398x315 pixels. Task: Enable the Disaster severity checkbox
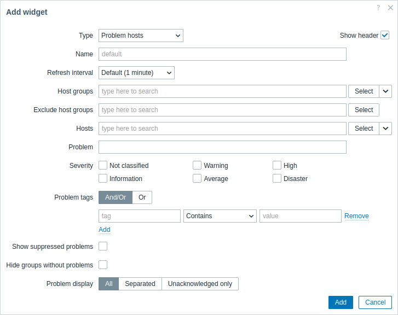coord(277,178)
